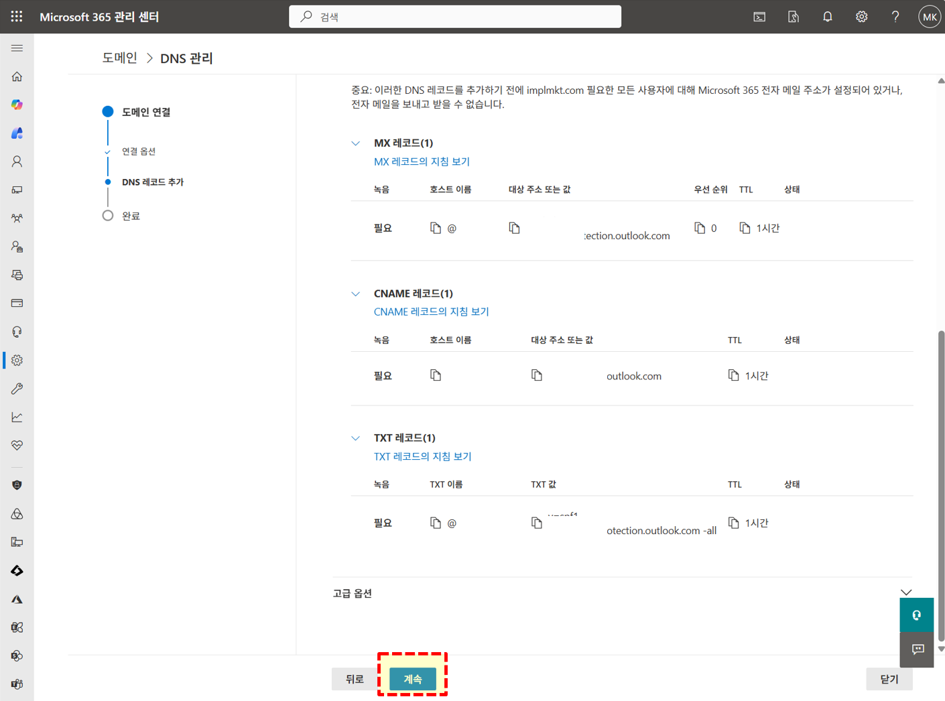The height and width of the screenshot is (701, 945).
Task: Open the app launcher waffle icon
Action: pos(17,17)
